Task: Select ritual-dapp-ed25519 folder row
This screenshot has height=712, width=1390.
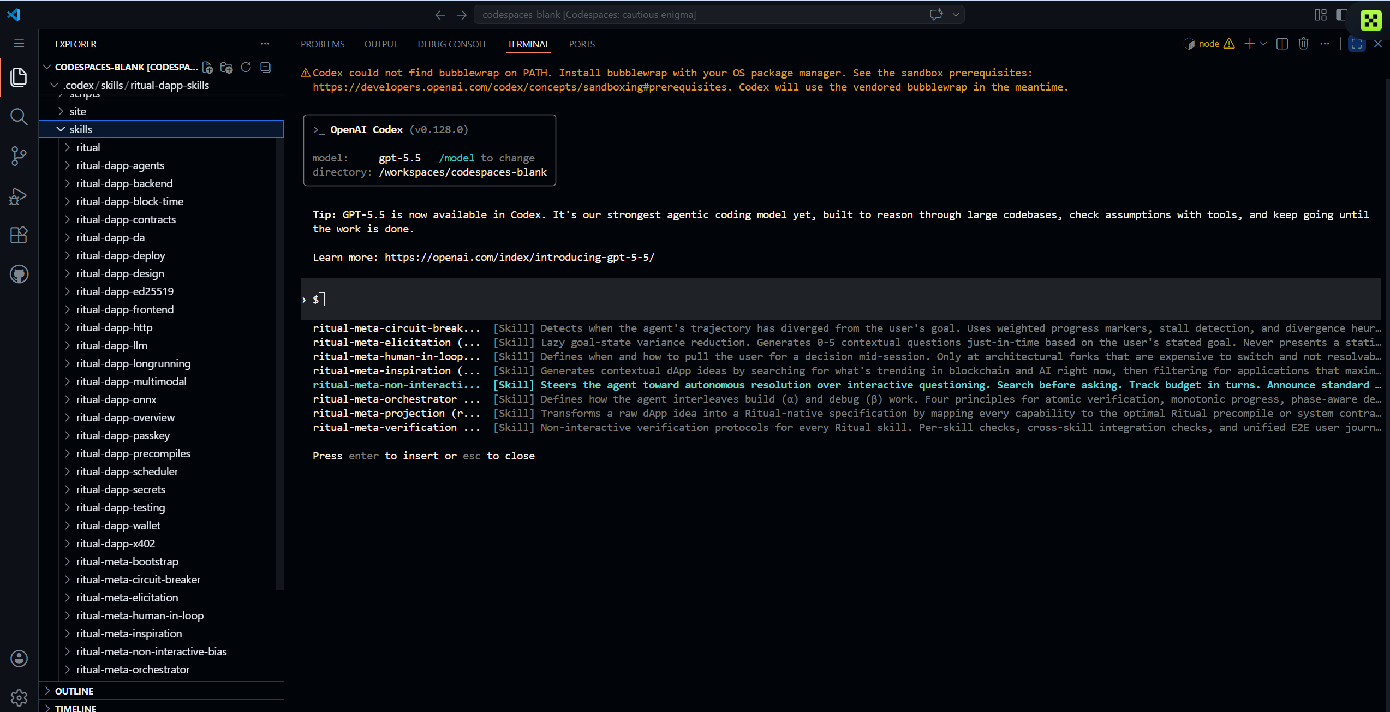Action: point(161,291)
